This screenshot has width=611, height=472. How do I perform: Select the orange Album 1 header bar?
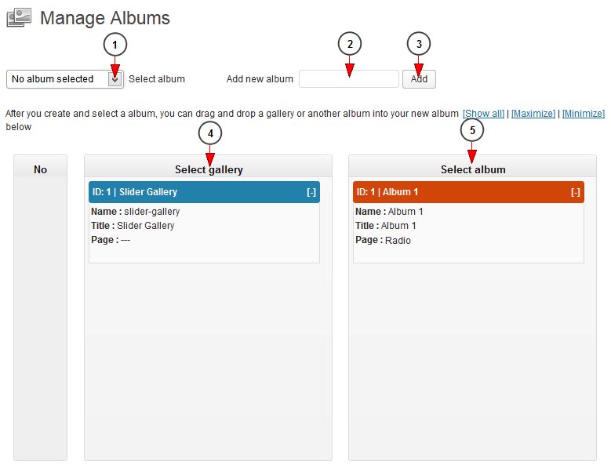[468, 192]
